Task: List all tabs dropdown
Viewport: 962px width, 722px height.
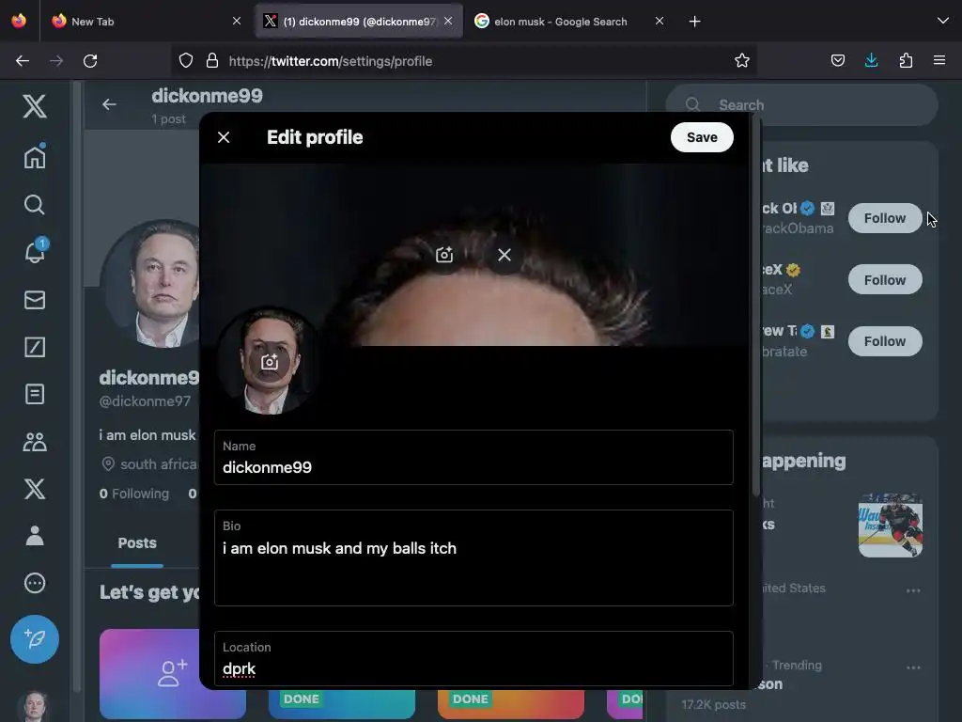Action: click(943, 21)
